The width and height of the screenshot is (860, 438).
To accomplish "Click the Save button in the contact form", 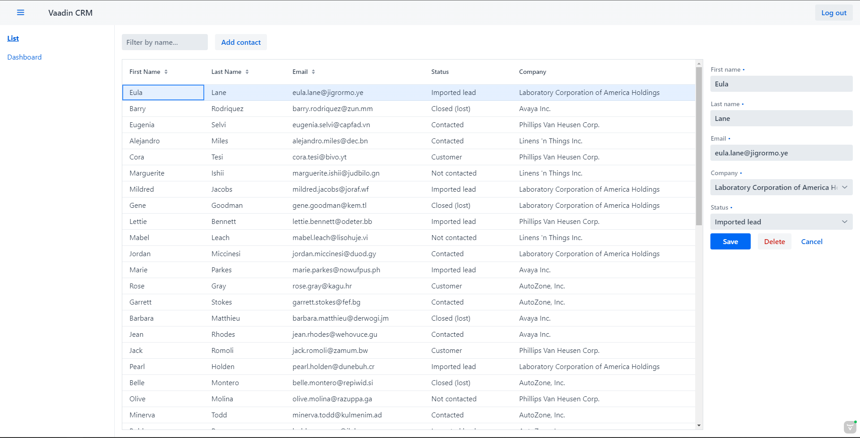I will pos(730,241).
